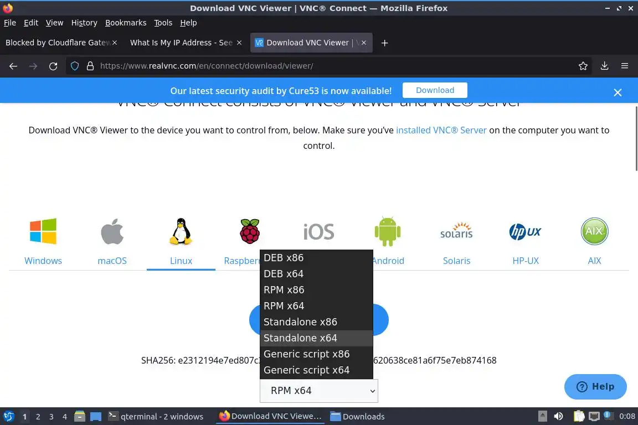This screenshot has width=638, height=425.
Task: Open the Tools menu
Action: tap(163, 23)
